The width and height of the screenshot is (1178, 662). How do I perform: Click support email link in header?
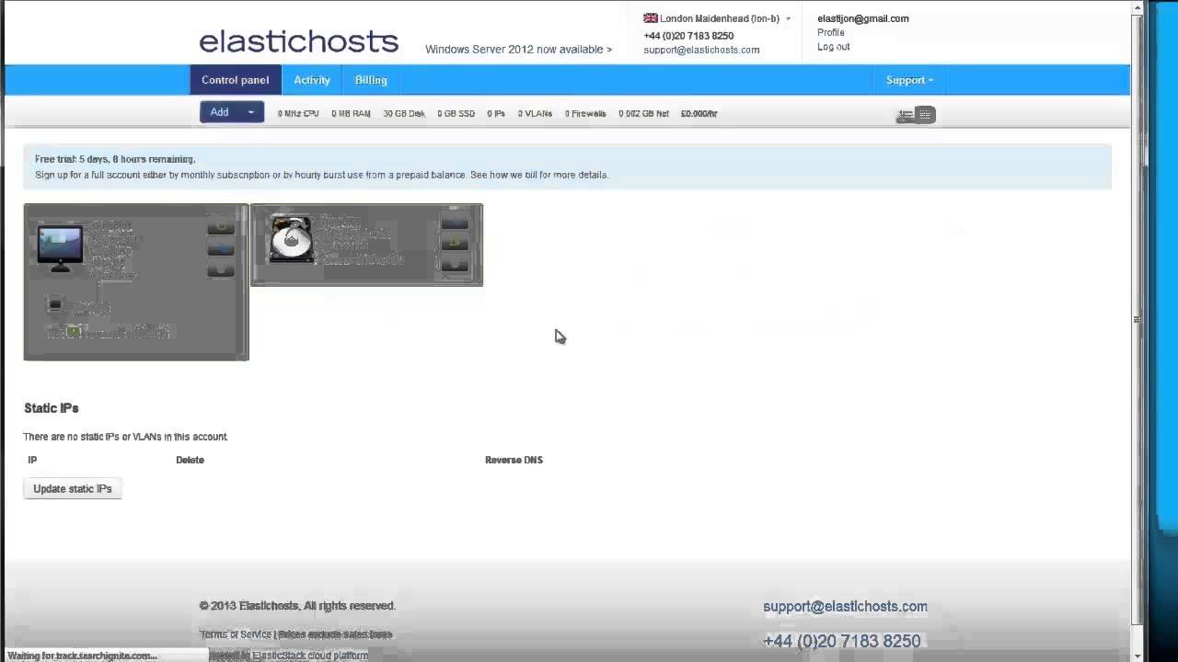701,50
